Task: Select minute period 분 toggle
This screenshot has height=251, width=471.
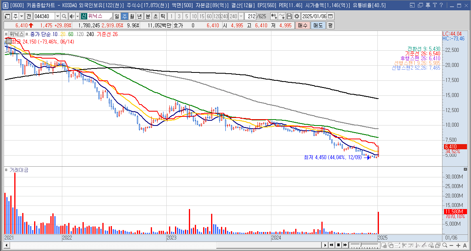Action: [148, 16]
